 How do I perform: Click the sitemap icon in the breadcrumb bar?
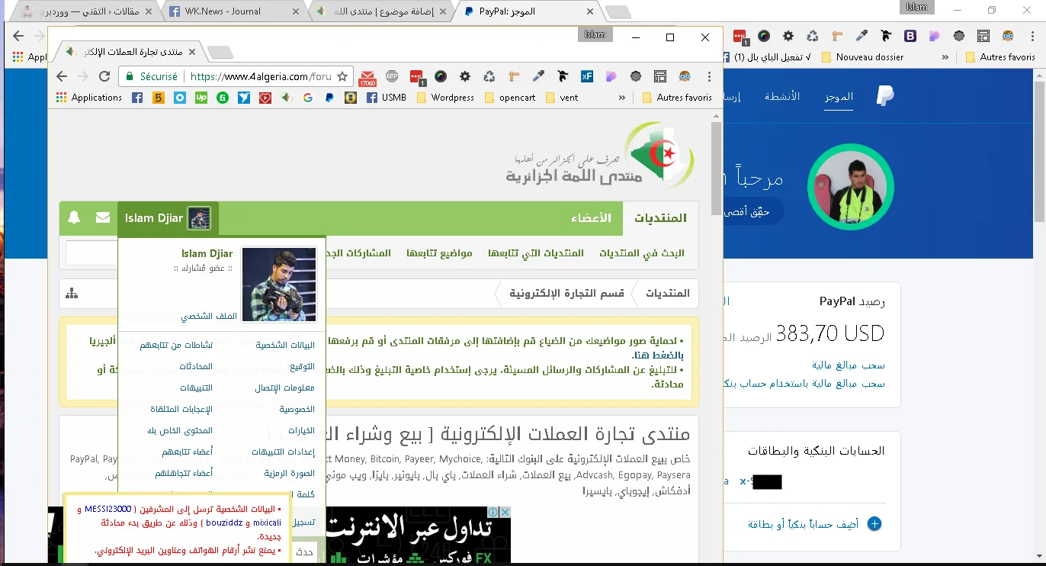point(72,294)
